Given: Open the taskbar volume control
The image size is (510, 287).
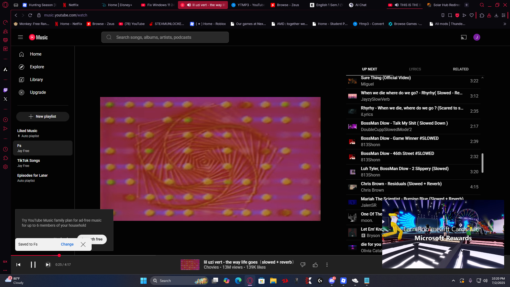Looking at the screenshot, I should coord(485,281).
